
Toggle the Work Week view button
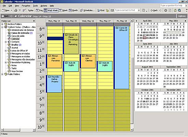pyautogui.click(x=51, y=11)
